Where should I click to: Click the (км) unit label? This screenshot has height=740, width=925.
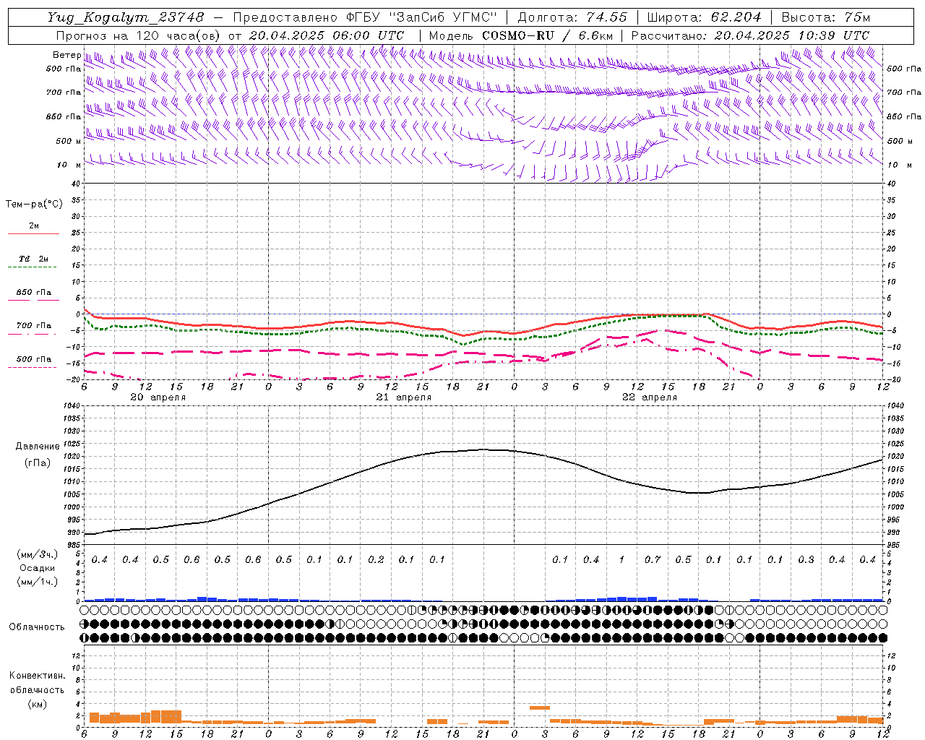point(37,704)
